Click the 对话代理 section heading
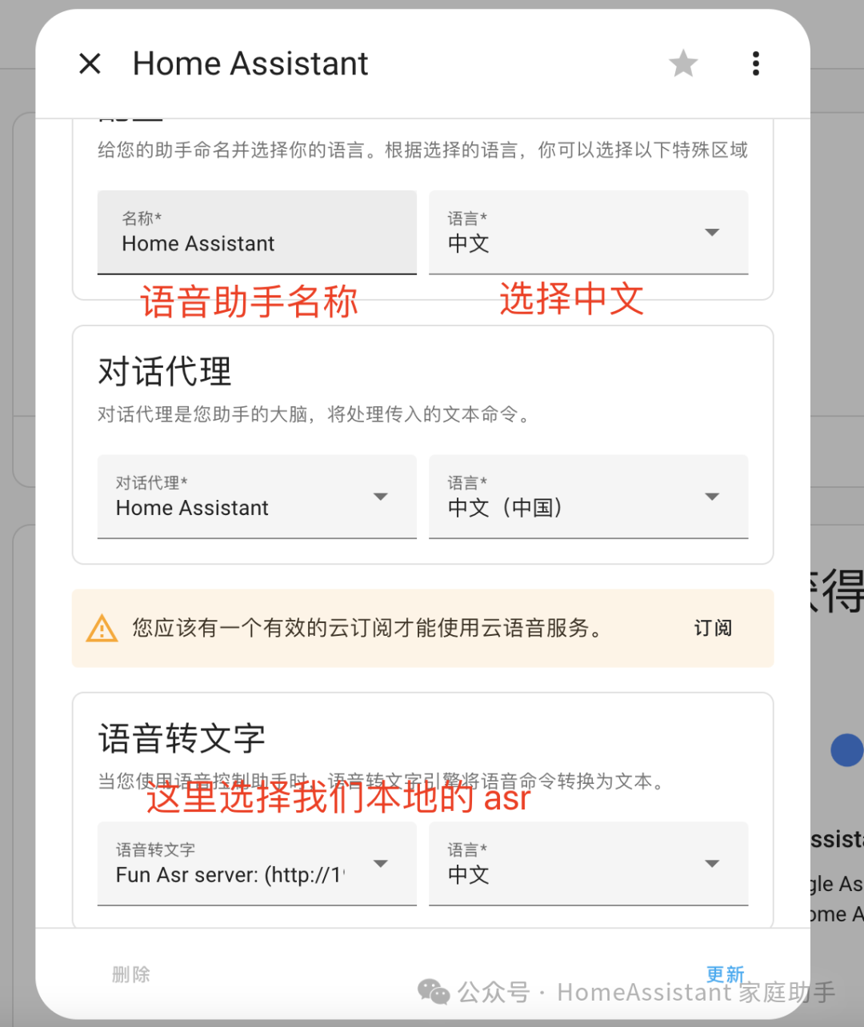Screen dimensions: 864x1027 [x=165, y=372]
